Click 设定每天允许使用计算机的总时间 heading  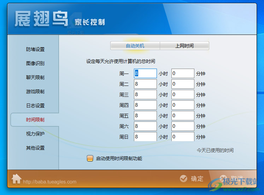click(121, 61)
